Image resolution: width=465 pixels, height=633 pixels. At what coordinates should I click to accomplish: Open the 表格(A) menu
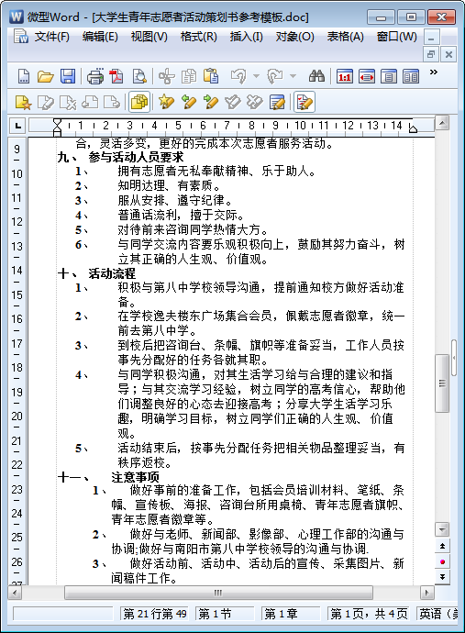tap(345, 37)
